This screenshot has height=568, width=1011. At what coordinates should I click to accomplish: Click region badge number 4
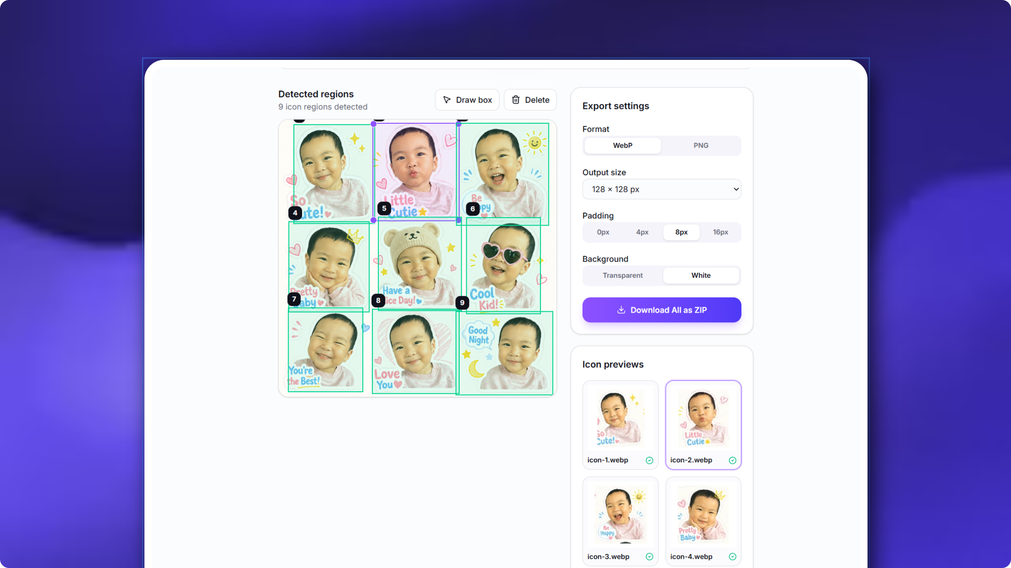pos(295,213)
